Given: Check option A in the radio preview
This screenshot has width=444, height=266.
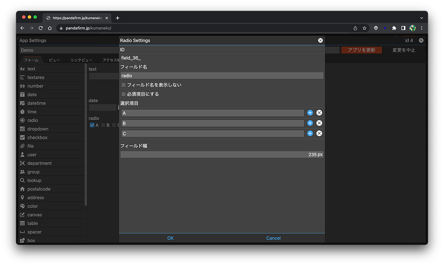Looking at the screenshot, I should point(92,125).
